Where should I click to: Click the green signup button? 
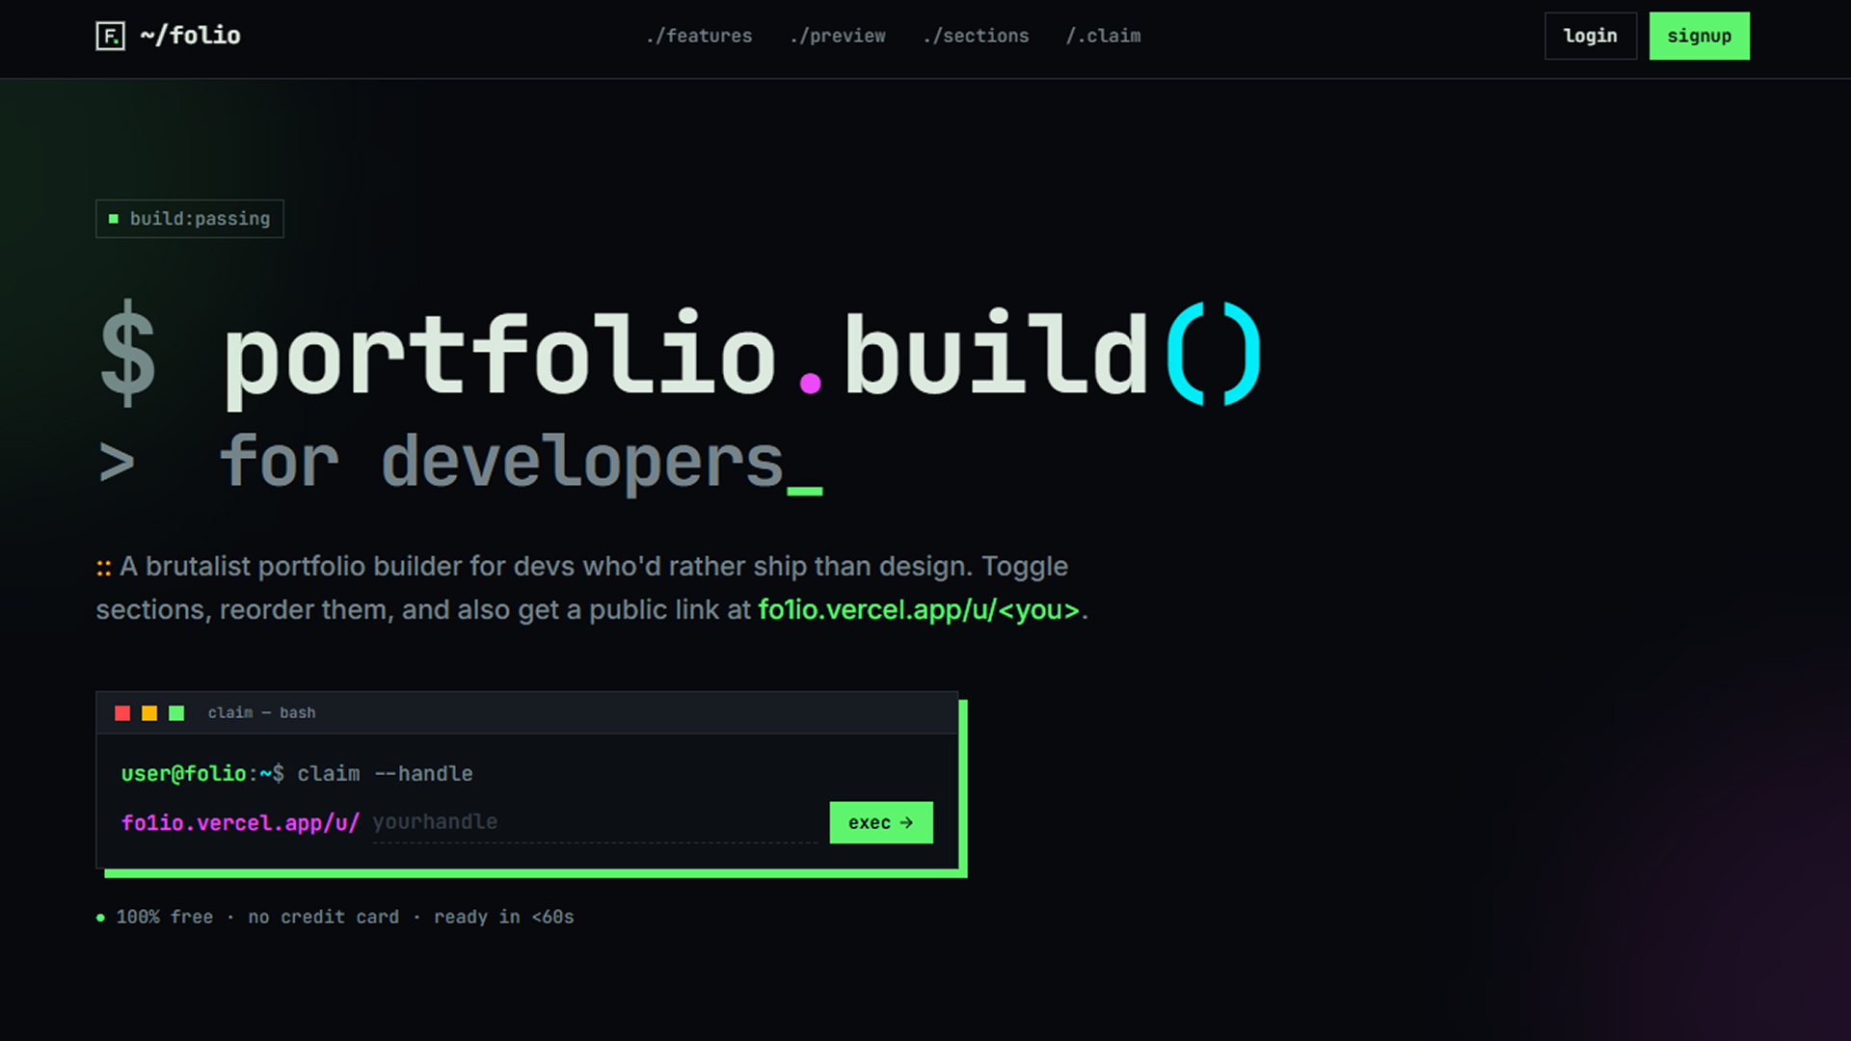click(x=1700, y=36)
